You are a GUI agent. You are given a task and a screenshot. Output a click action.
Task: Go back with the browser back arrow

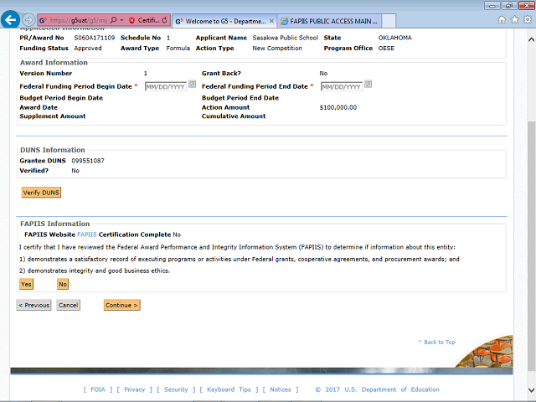point(10,20)
